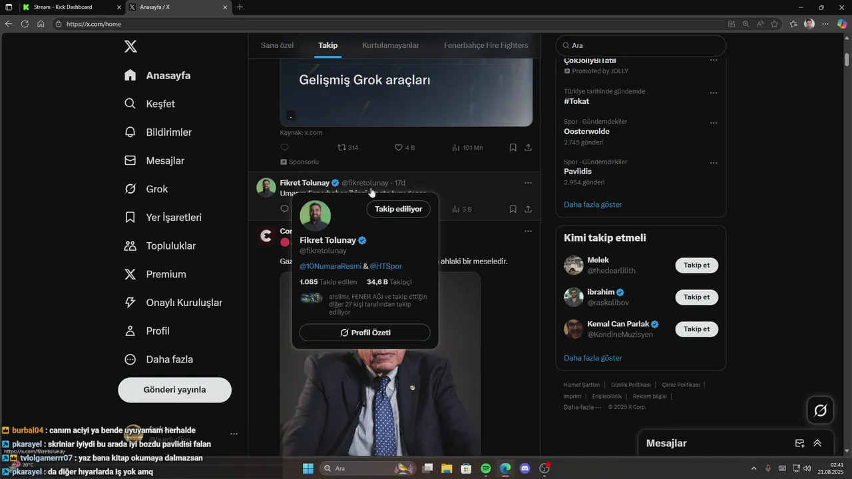Open Fenerbahçe Fire Fighters tab
This screenshot has width=852, height=479.
(486, 45)
